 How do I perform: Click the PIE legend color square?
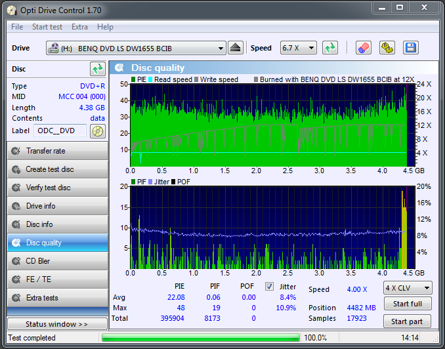click(x=133, y=79)
